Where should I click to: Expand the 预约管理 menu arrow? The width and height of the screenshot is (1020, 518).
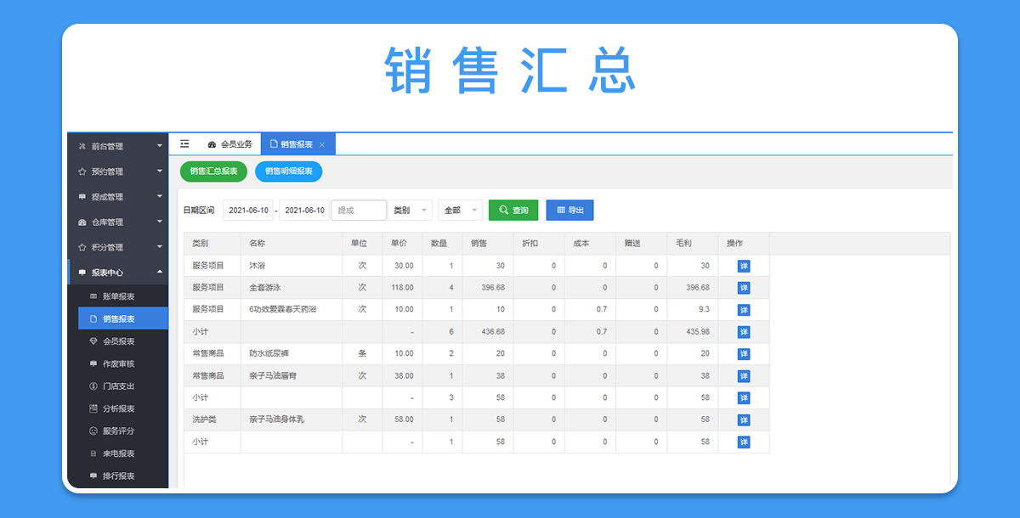point(160,172)
